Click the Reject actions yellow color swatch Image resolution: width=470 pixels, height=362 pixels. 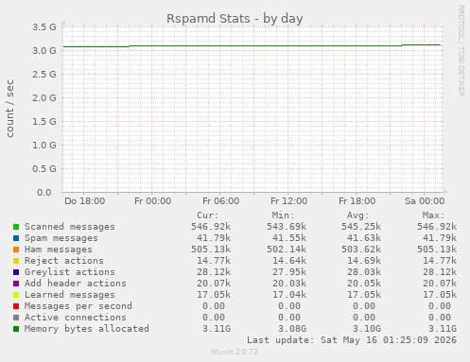tap(16, 261)
